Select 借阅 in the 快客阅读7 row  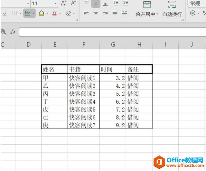point(139,125)
